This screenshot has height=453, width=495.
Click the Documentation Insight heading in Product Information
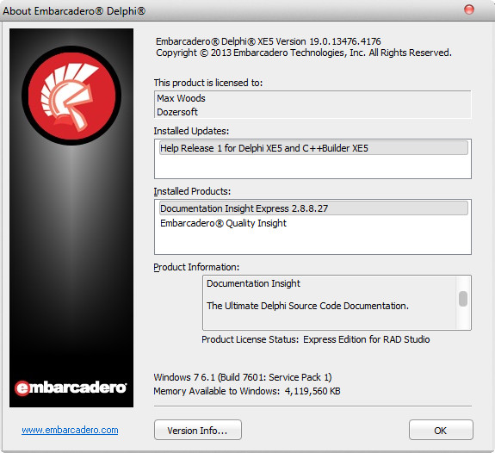coord(253,283)
